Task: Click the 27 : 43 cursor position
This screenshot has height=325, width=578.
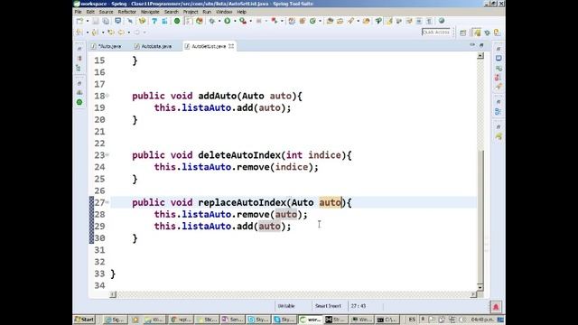Action: pyautogui.click(x=359, y=306)
